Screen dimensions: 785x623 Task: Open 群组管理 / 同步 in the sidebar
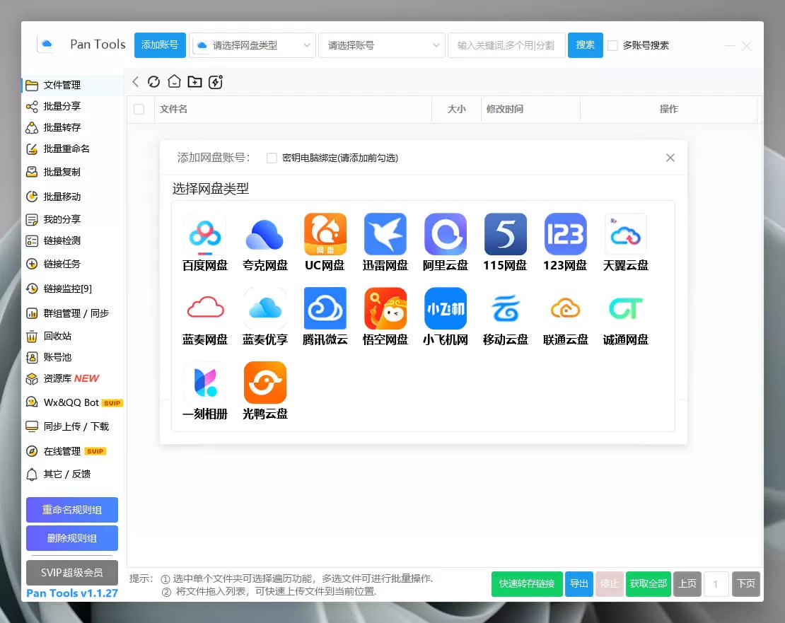pos(73,313)
